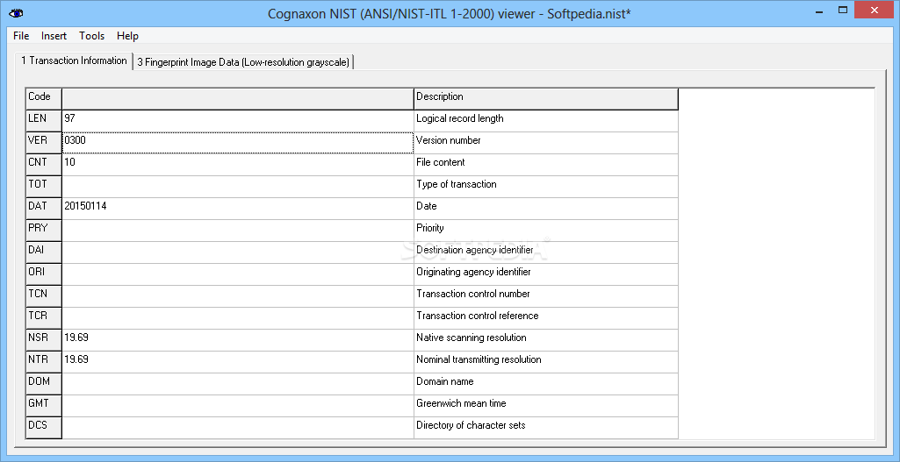
Task: Click the empty TOT value cell
Action: 238,187
